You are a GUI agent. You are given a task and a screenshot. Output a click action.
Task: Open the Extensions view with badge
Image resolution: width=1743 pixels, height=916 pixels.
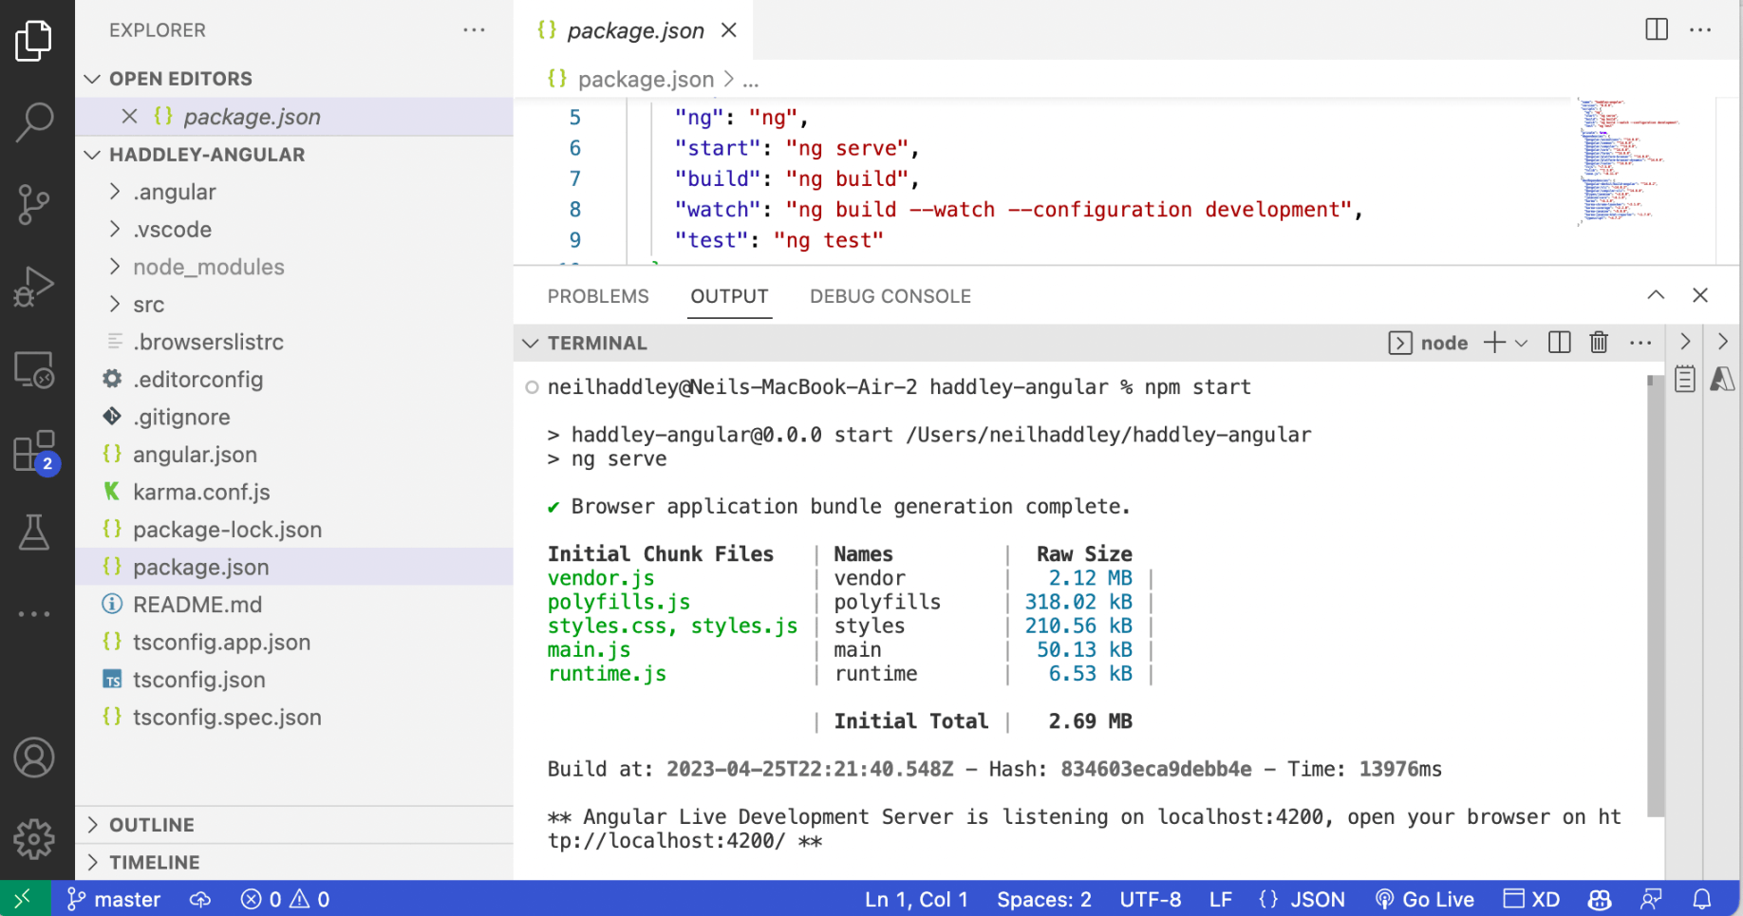click(35, 452)
